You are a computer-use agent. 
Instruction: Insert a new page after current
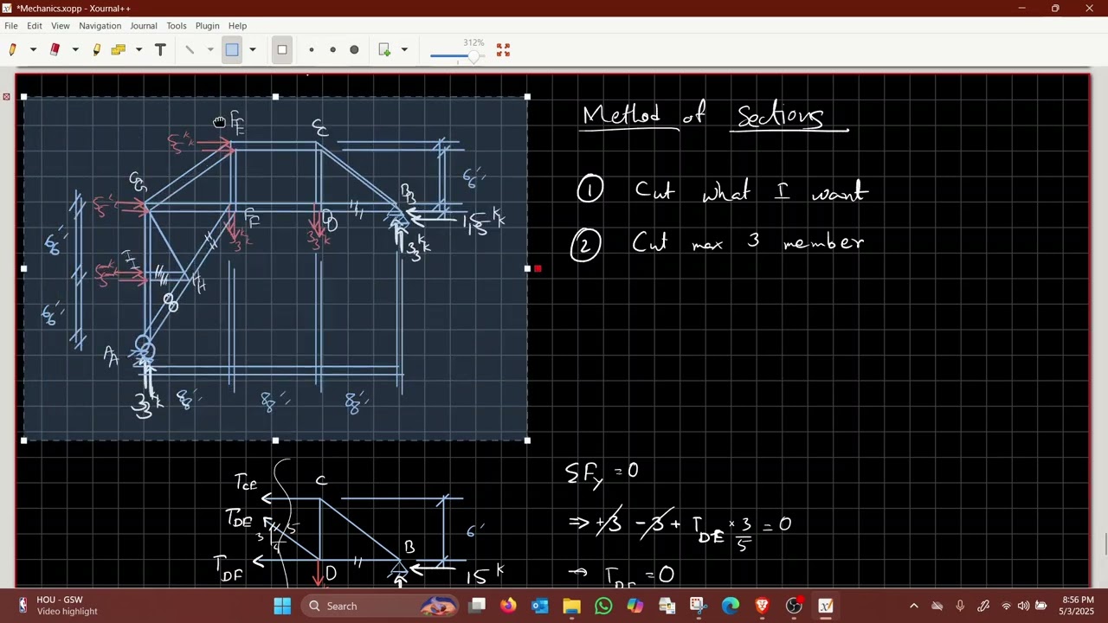tap(384, 50)
